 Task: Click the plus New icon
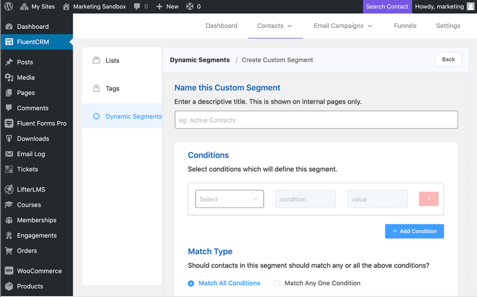coord(159,7)
